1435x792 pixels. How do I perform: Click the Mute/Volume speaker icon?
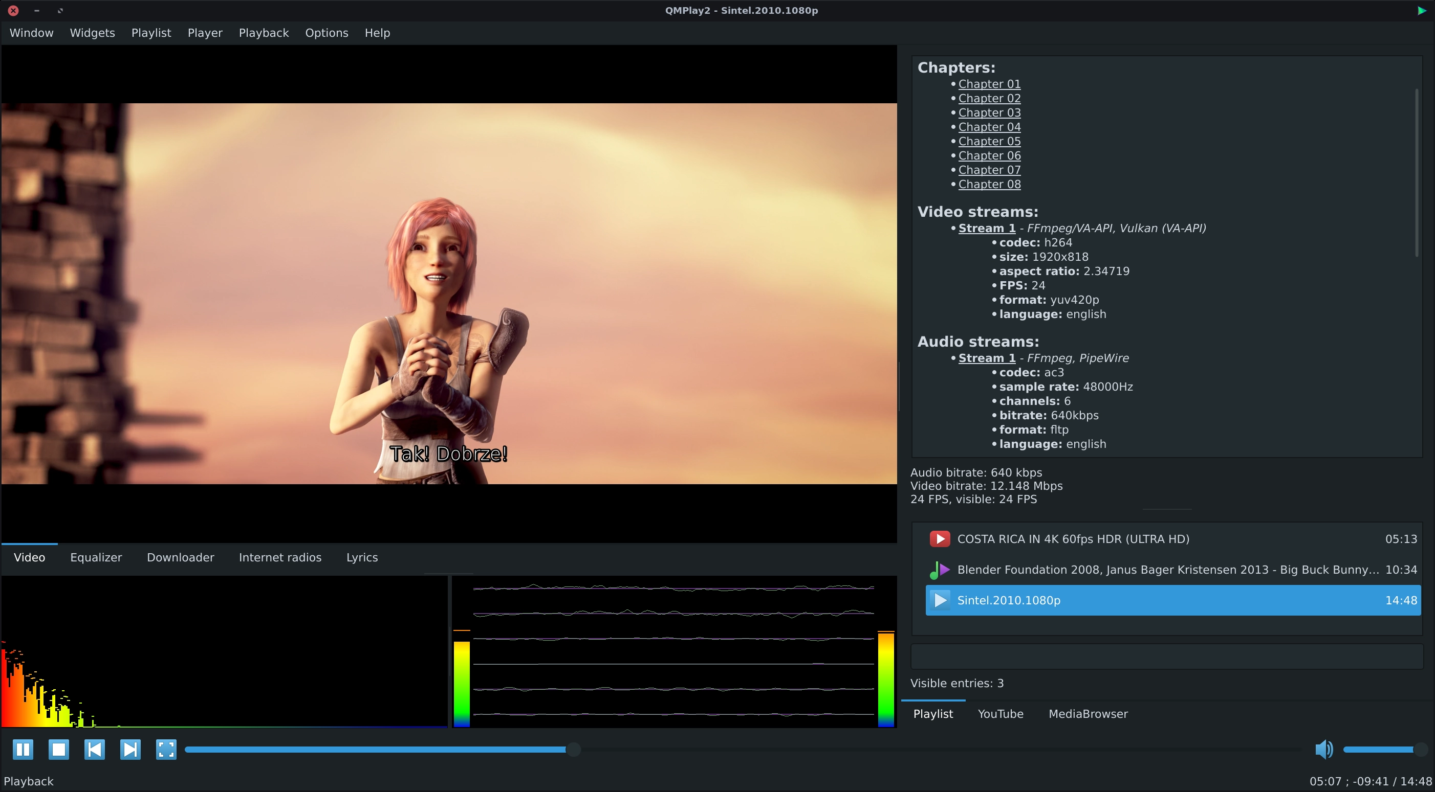click(x=1324, y=749)
